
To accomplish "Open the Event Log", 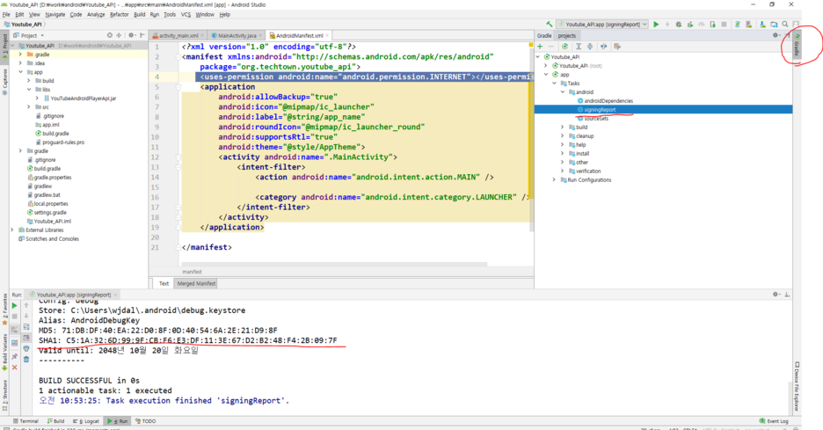I will (774, 421).
